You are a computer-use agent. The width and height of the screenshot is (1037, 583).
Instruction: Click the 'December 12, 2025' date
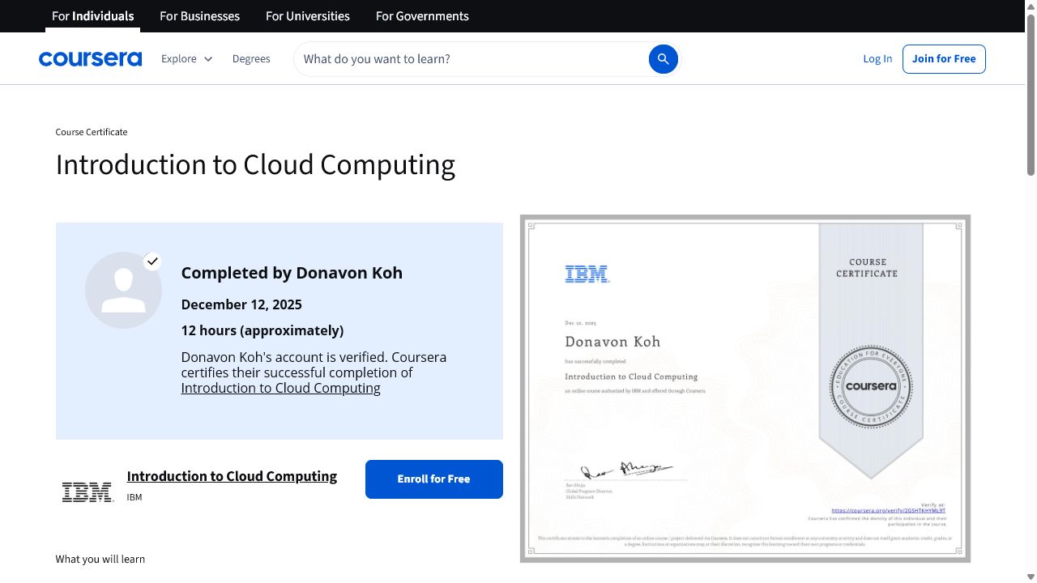click(x=241, y=304)
